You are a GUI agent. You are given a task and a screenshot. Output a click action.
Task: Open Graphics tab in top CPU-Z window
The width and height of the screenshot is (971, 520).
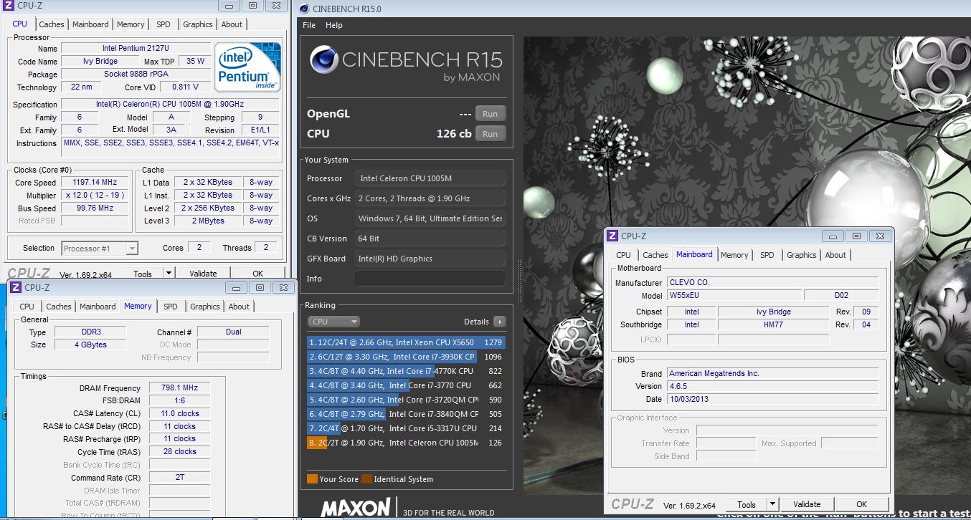(198, 24)
